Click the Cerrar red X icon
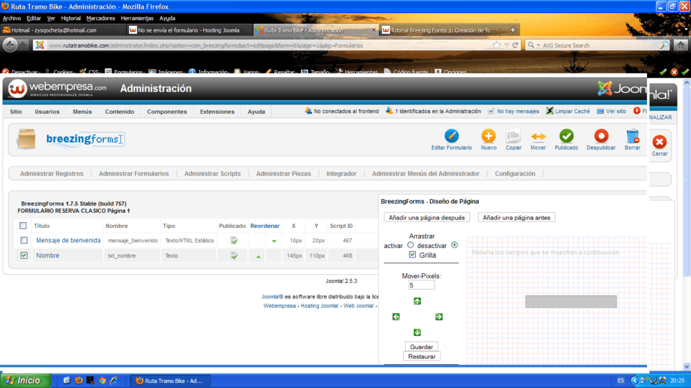Image resolution: width=691 pixels, height=388 pixels. (x=660, y=142)
